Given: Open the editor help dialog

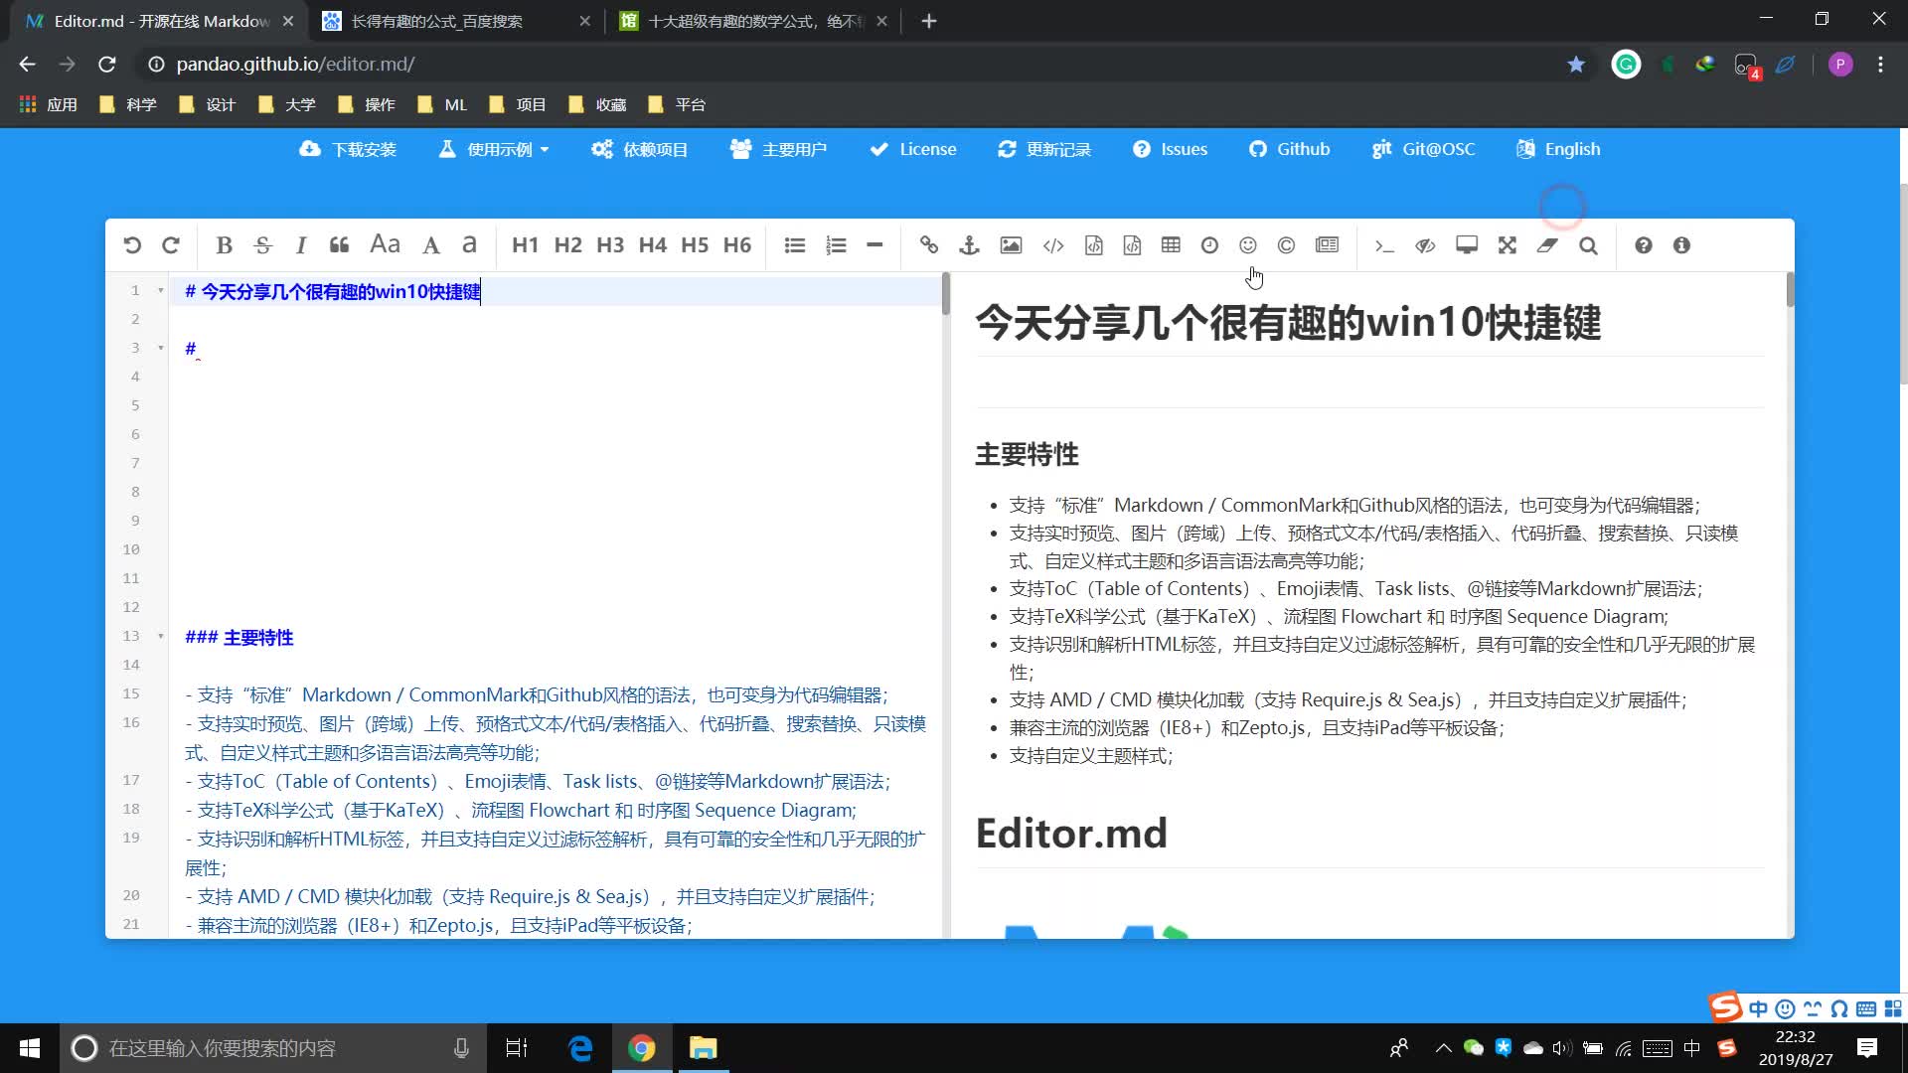Looking at the screenshot, I should coord(1644,245).
